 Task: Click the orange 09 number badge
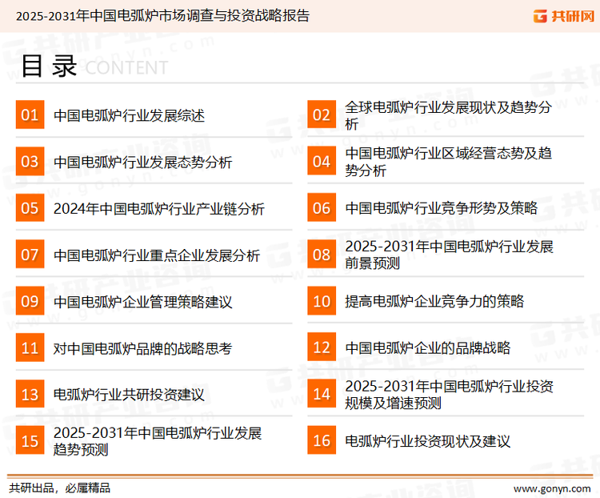tap(30, 301)
